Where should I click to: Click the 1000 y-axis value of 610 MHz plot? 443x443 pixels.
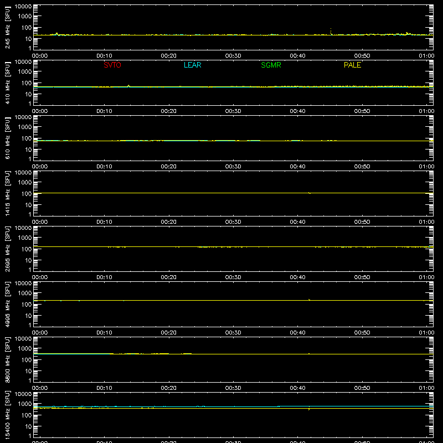click(x=25, y=127)
